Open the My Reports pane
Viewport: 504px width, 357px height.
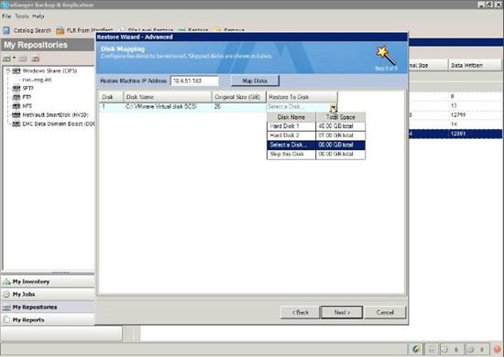pos(48,320)
